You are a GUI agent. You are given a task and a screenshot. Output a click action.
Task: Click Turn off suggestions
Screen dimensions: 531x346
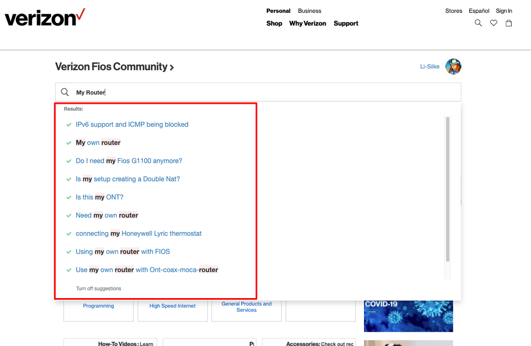point(98,289)
